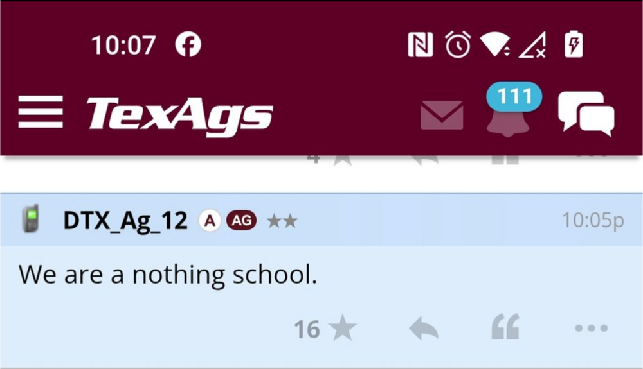The image size is (643, 369).
Task: Tap the two-star user rating
Action: point(282,221)
